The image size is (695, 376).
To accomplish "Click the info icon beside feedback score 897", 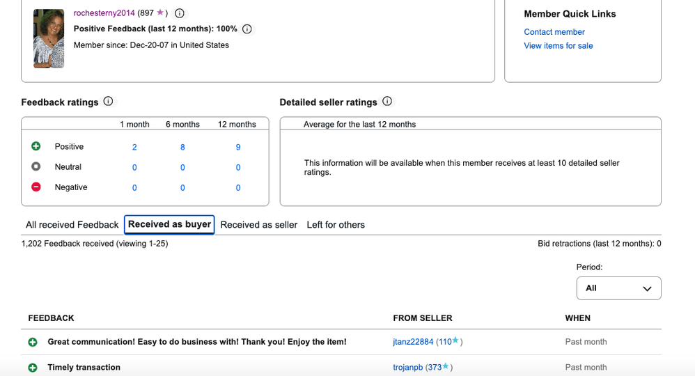I will point(180,13).
